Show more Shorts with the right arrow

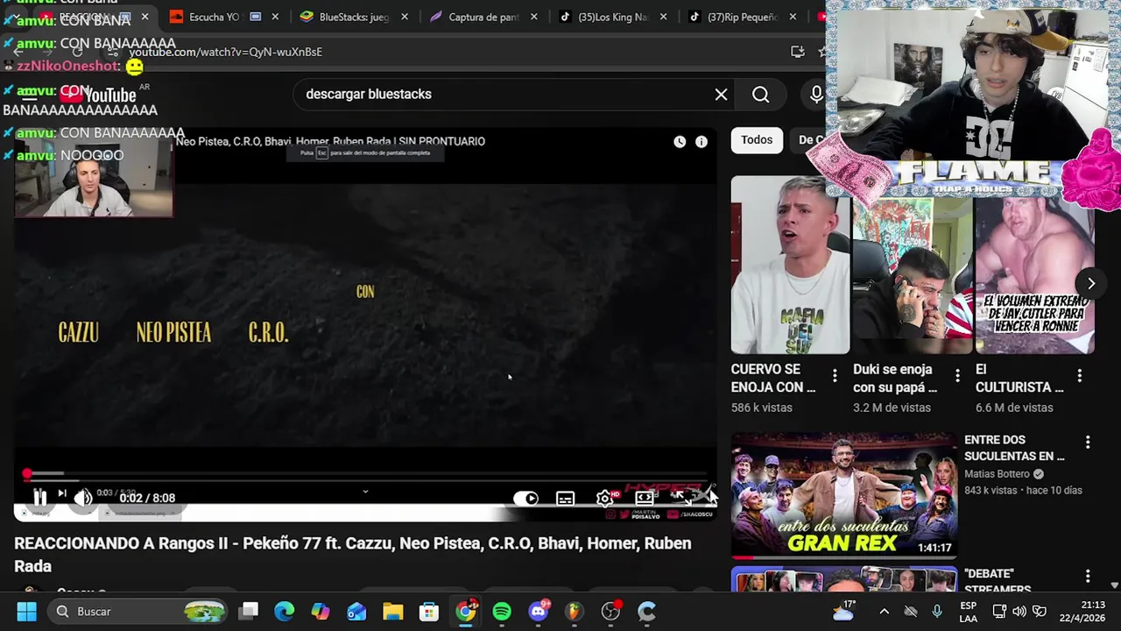coord(1090,283)
